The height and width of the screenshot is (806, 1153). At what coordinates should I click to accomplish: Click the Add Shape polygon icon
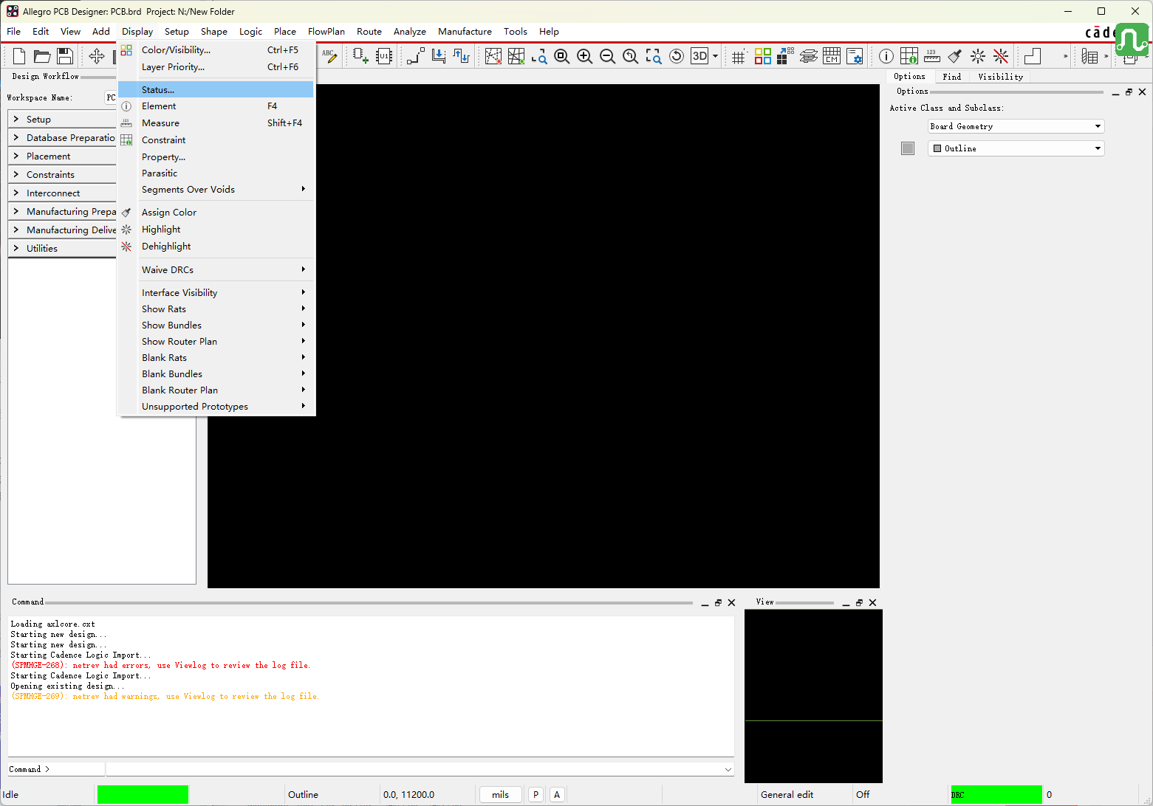click(1033, 56)
